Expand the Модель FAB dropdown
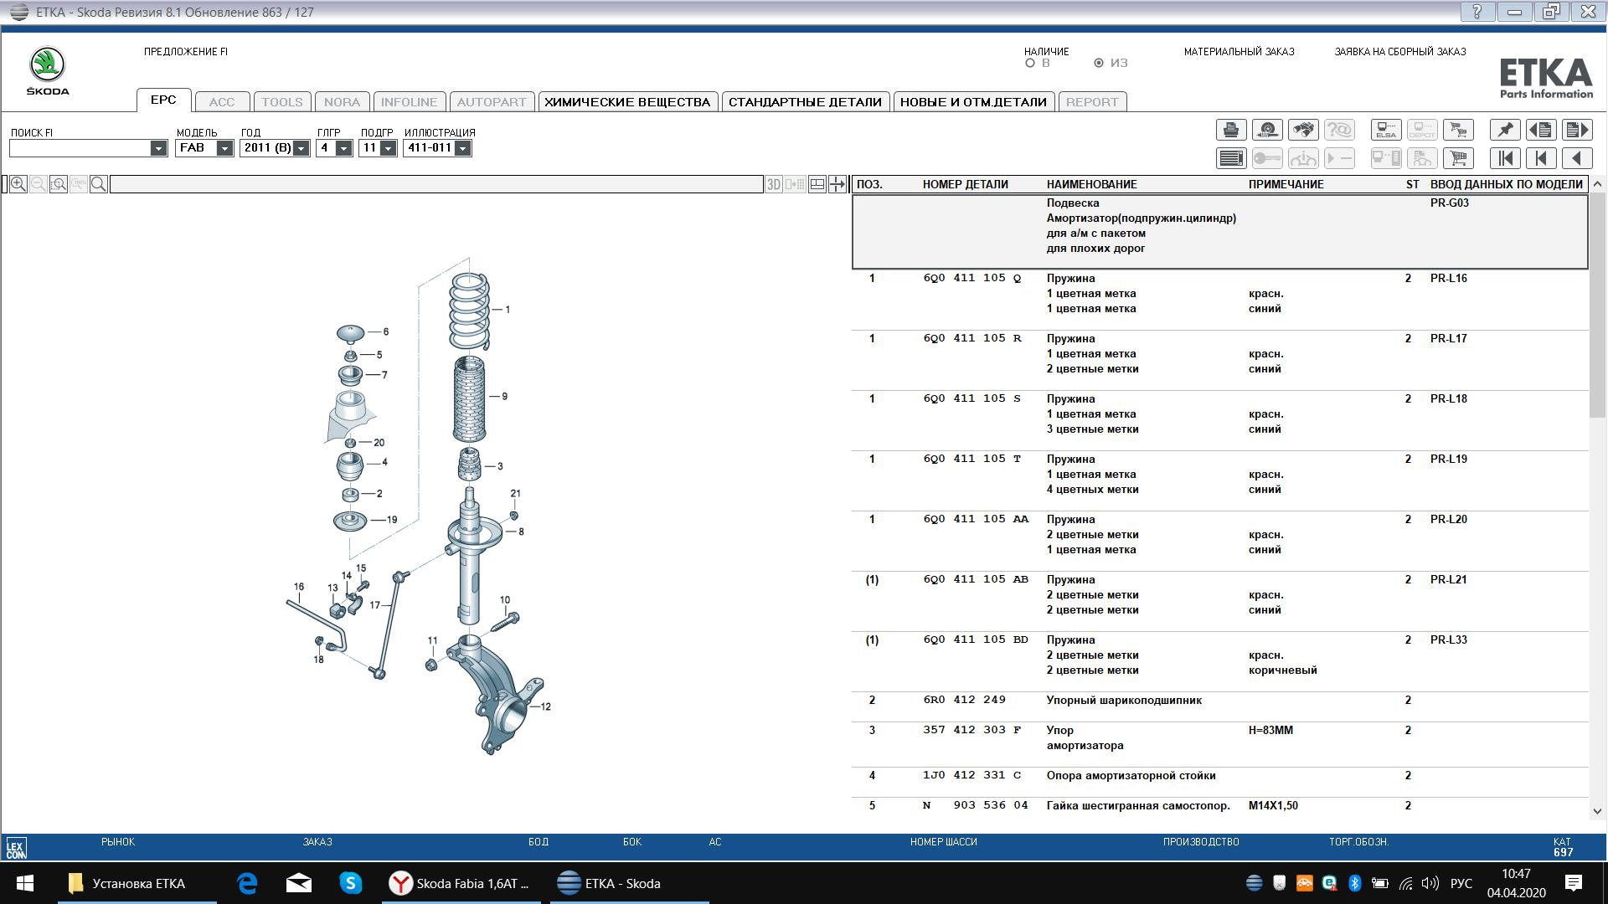The image size is (1608, 904). click(224, 148)
